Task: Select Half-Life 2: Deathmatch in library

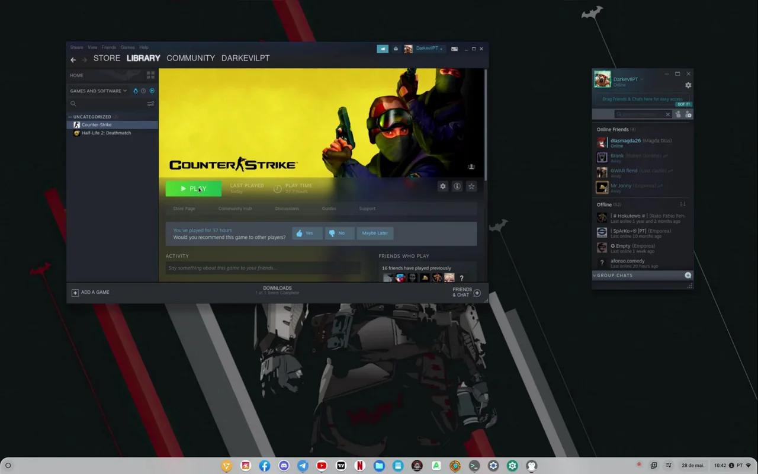Action: [113, 133]
